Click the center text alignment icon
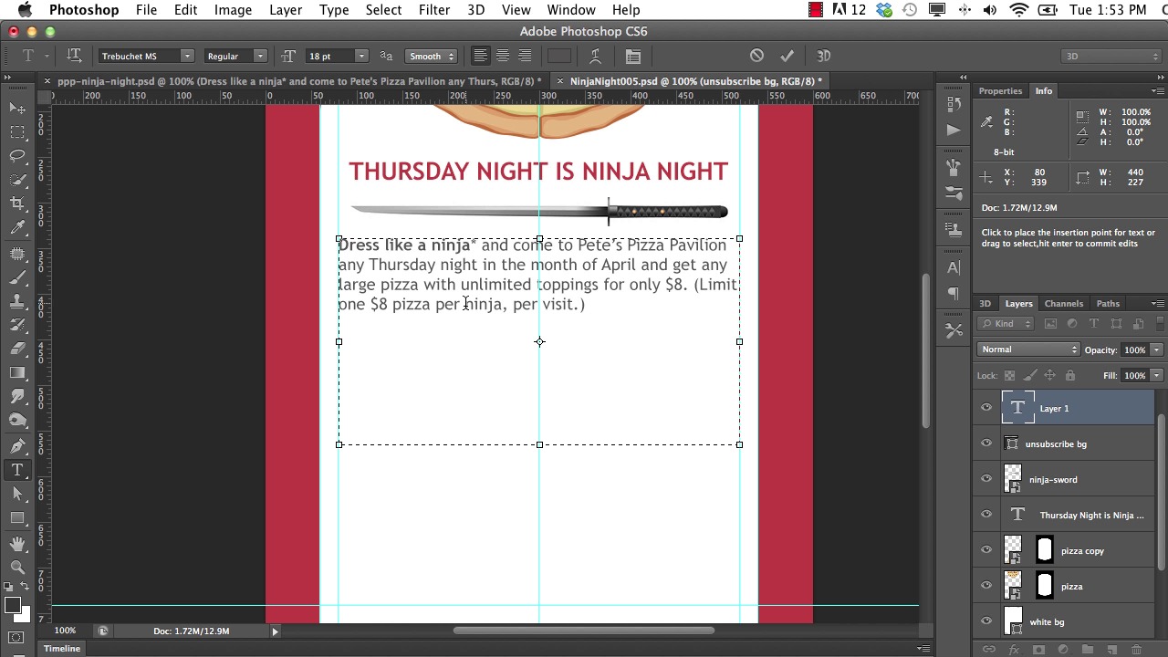1168x657 pixels. (x=502, y=56)
